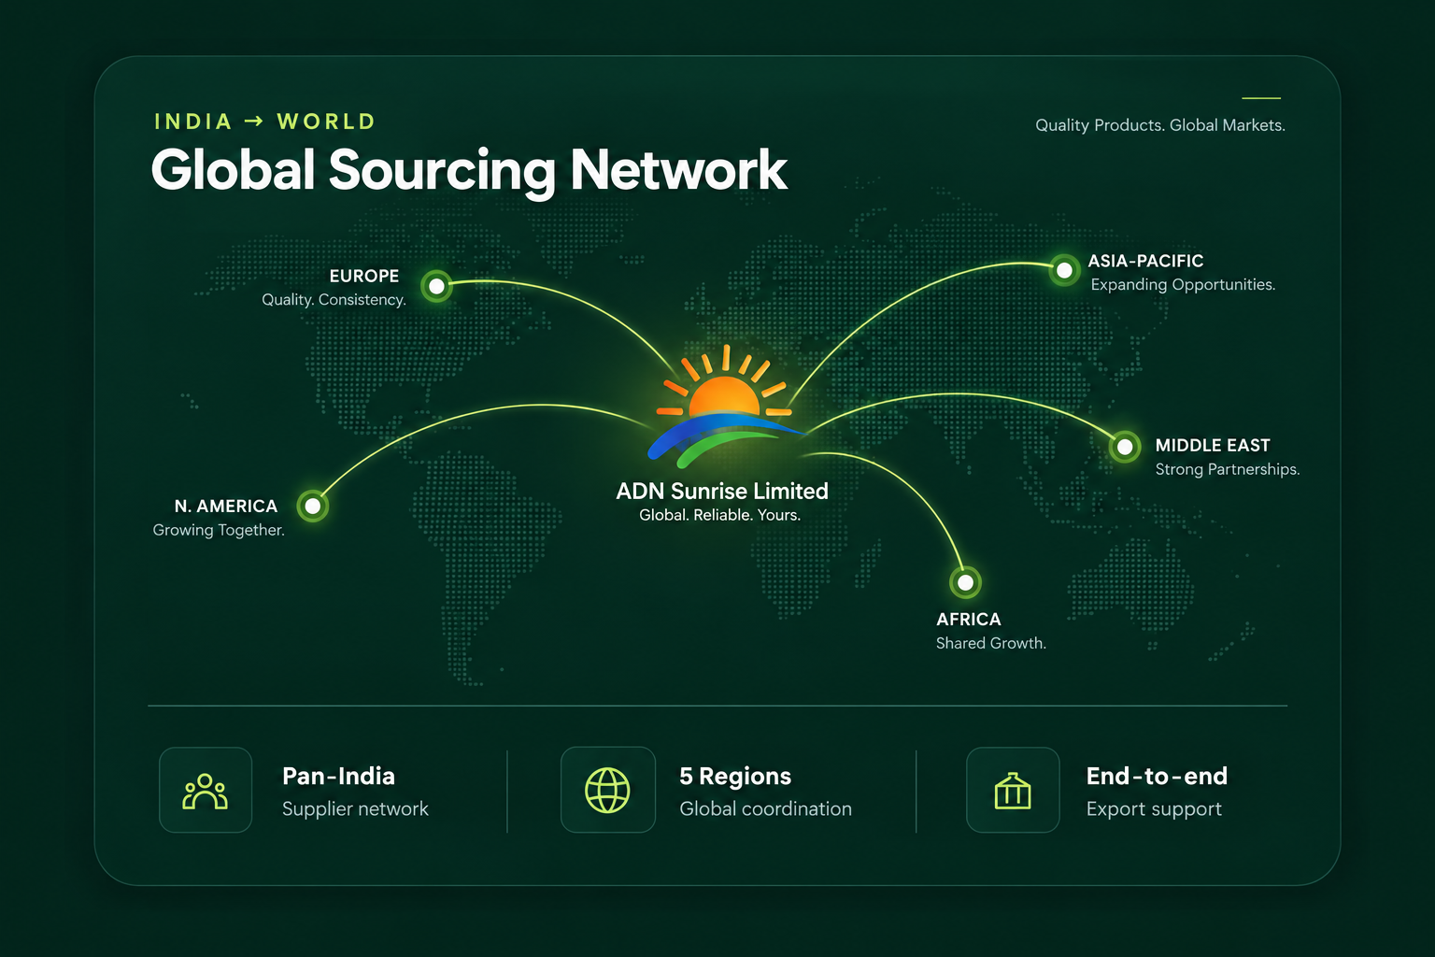Screen dimensions: 1435x957
Task: Click "Strong Partnerships." under Middle East
Action: 1228,469
